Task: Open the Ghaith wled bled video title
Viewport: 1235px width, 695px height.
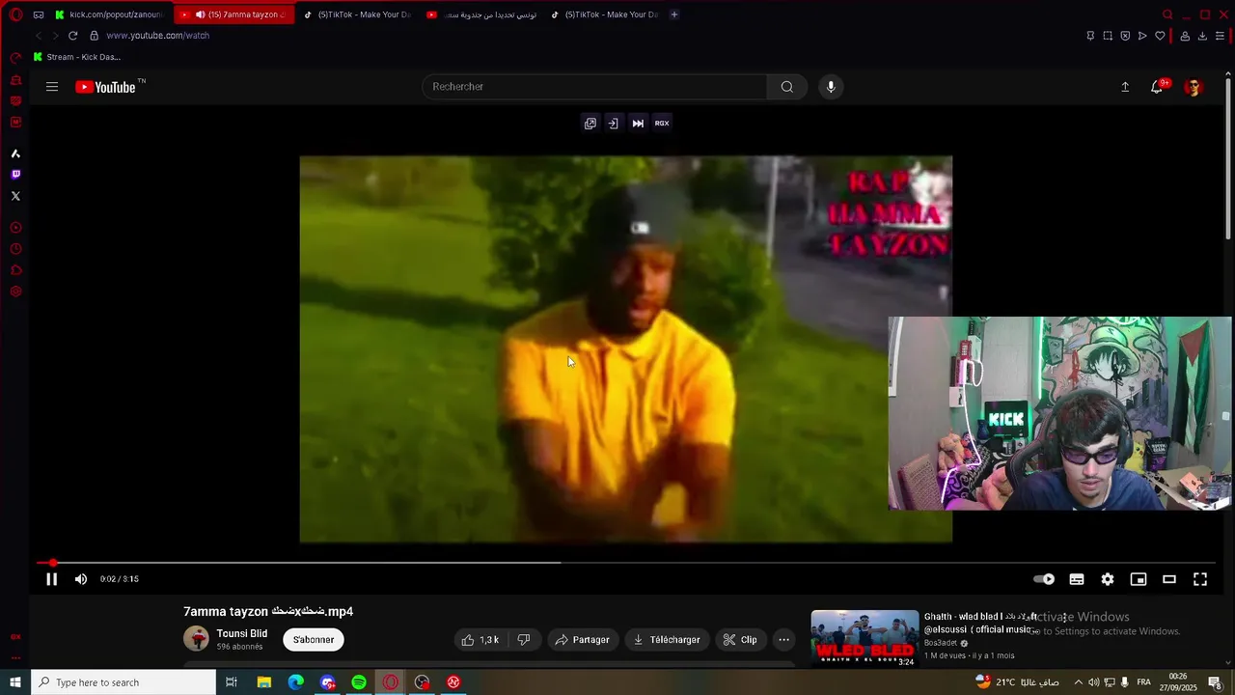Action: tap(980, 623)
